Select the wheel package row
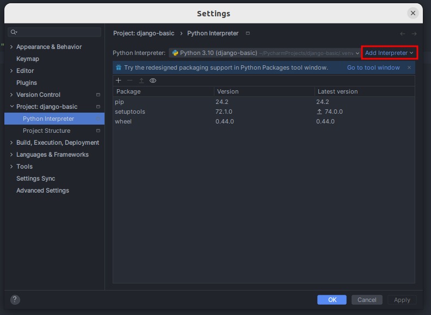The image size is (431, 315). click(264, 121)
